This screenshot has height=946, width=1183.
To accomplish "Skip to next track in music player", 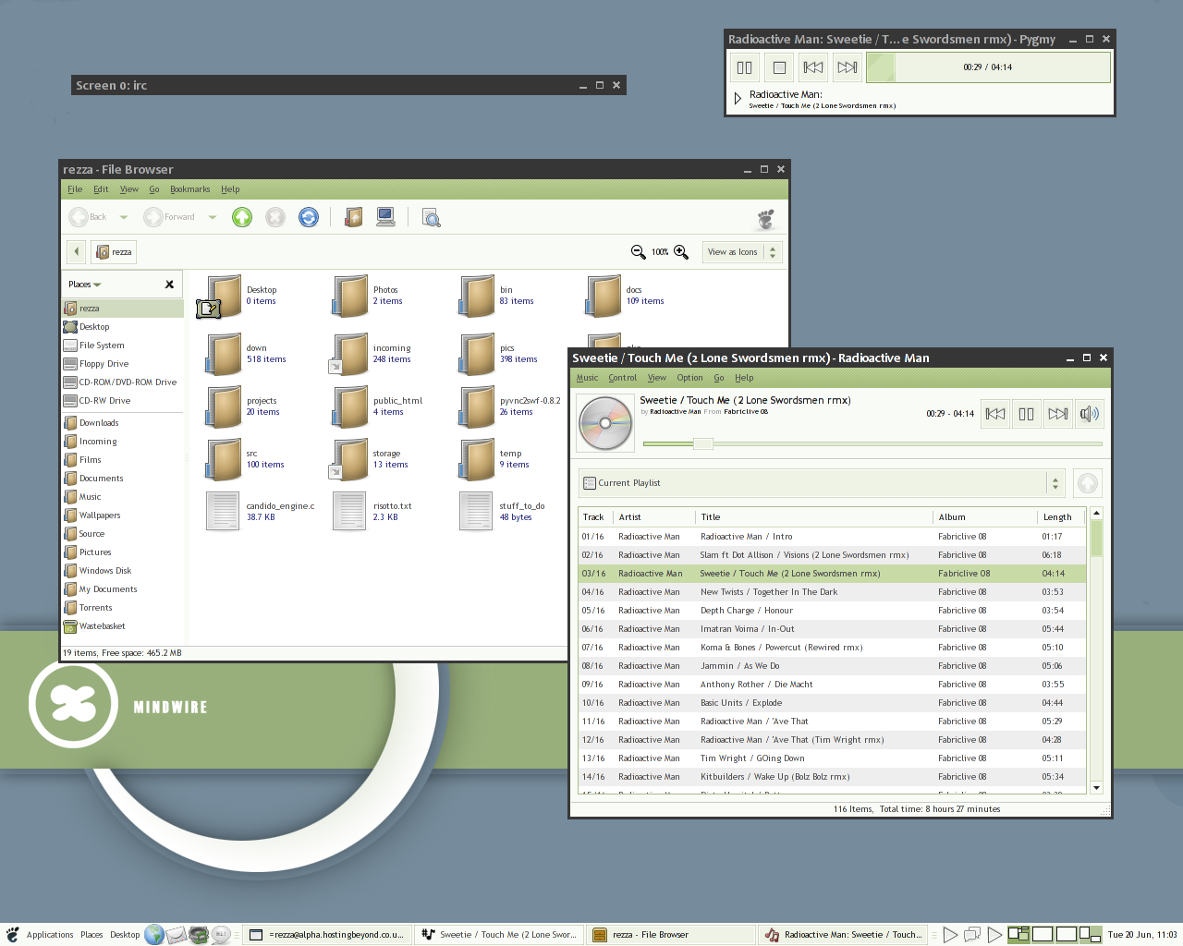I will 1058,414.
